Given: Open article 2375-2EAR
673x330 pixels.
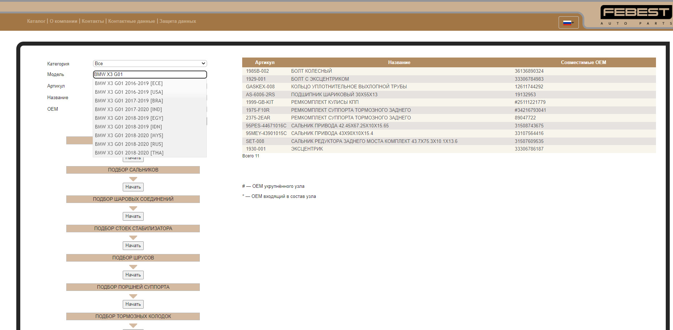Looking at the screenshot, I should (x=258, y=118).
